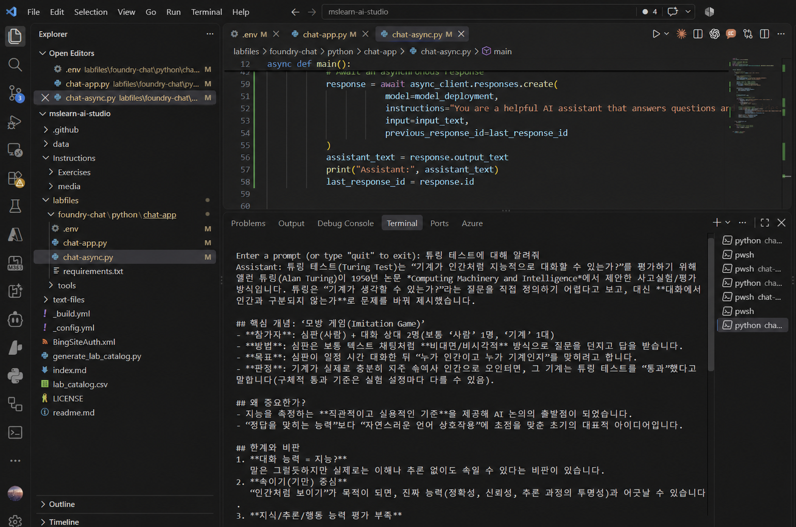The width and height of the screenshot is (796, 527).
Task: Go back with the navigation arrow
Action: 295,12
